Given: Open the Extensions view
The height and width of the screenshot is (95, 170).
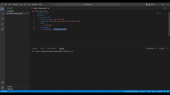Looking at the screenshot, I should pos(2,29).
